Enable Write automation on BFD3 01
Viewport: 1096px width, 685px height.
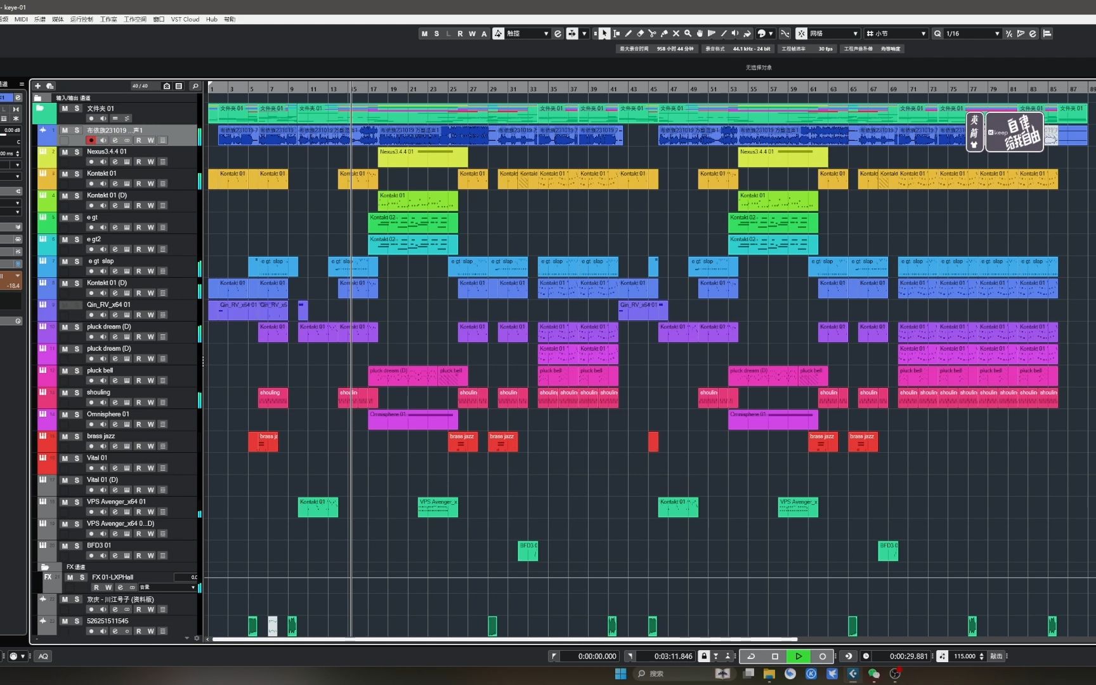tap(151, 556)
